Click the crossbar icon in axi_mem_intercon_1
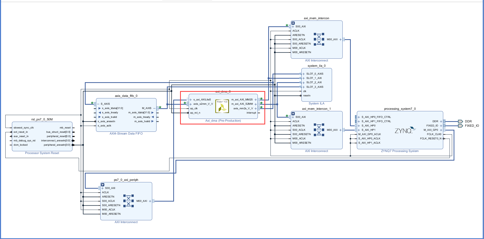This screenshot has width=484, height=239. pyautogui.click(x=320, y=130)
